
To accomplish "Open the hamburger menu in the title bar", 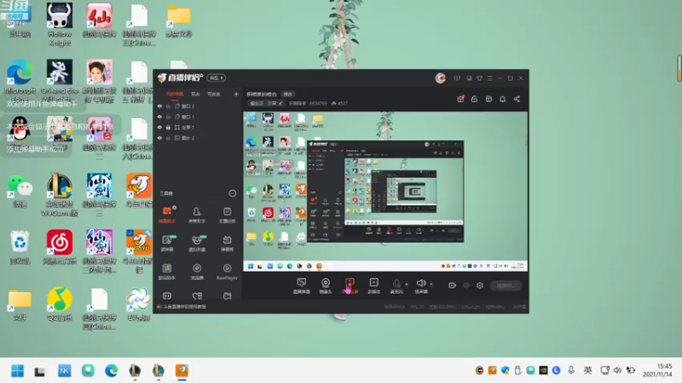I will pyautogui.click(x=489, y=78).
